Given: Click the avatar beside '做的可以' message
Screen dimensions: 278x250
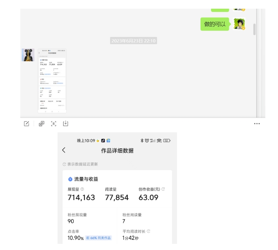Looking at the screenshot, I should 239,24.
